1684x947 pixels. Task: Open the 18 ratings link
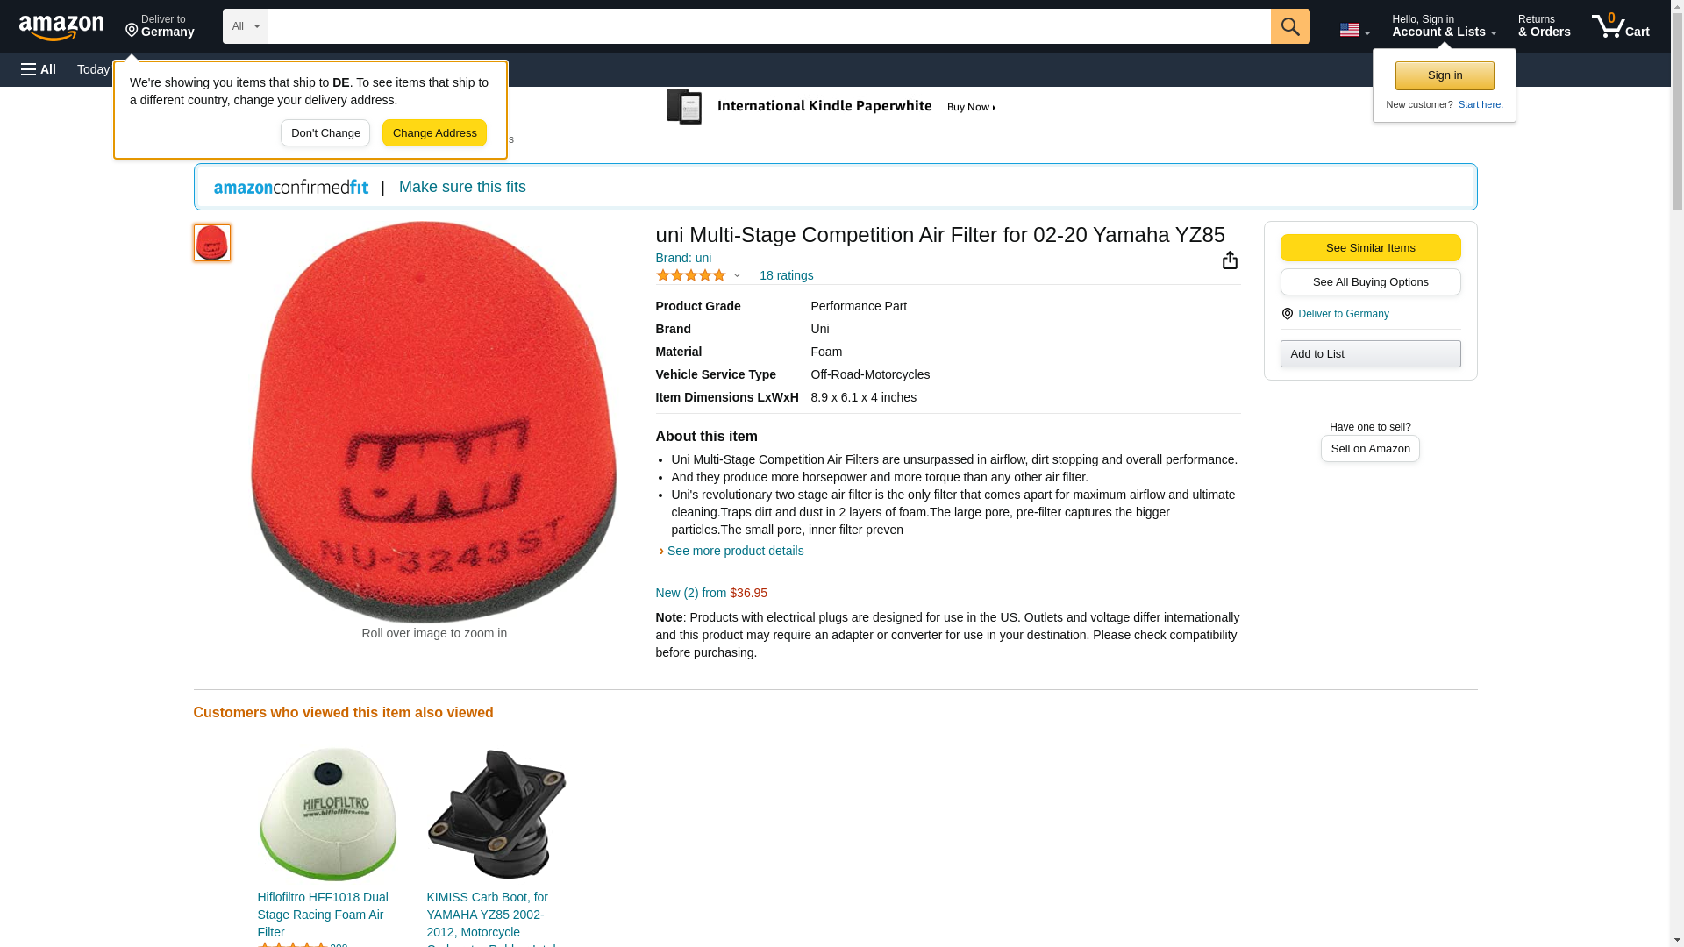786,275
